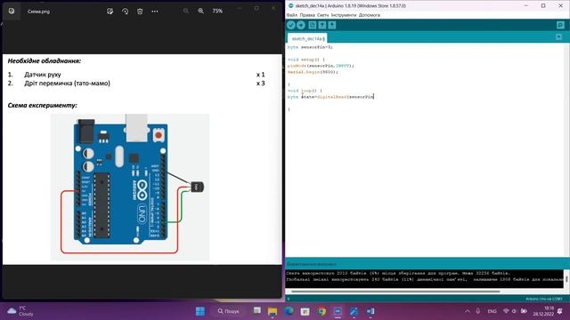Click the pinMode(sensorPin,INPUT) line

click(321, 66)
